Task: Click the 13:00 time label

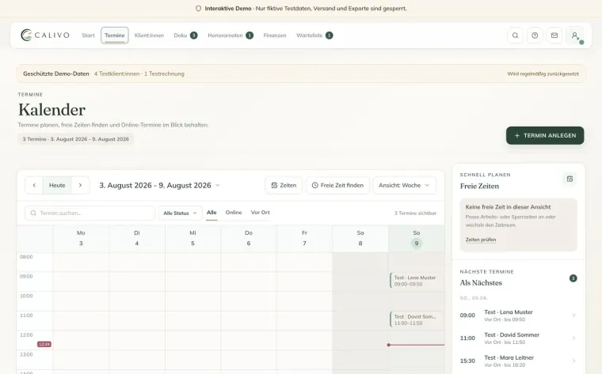Action: 26,354
